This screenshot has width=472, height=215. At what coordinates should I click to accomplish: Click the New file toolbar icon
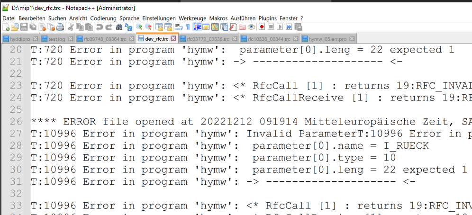pos(6,27)
